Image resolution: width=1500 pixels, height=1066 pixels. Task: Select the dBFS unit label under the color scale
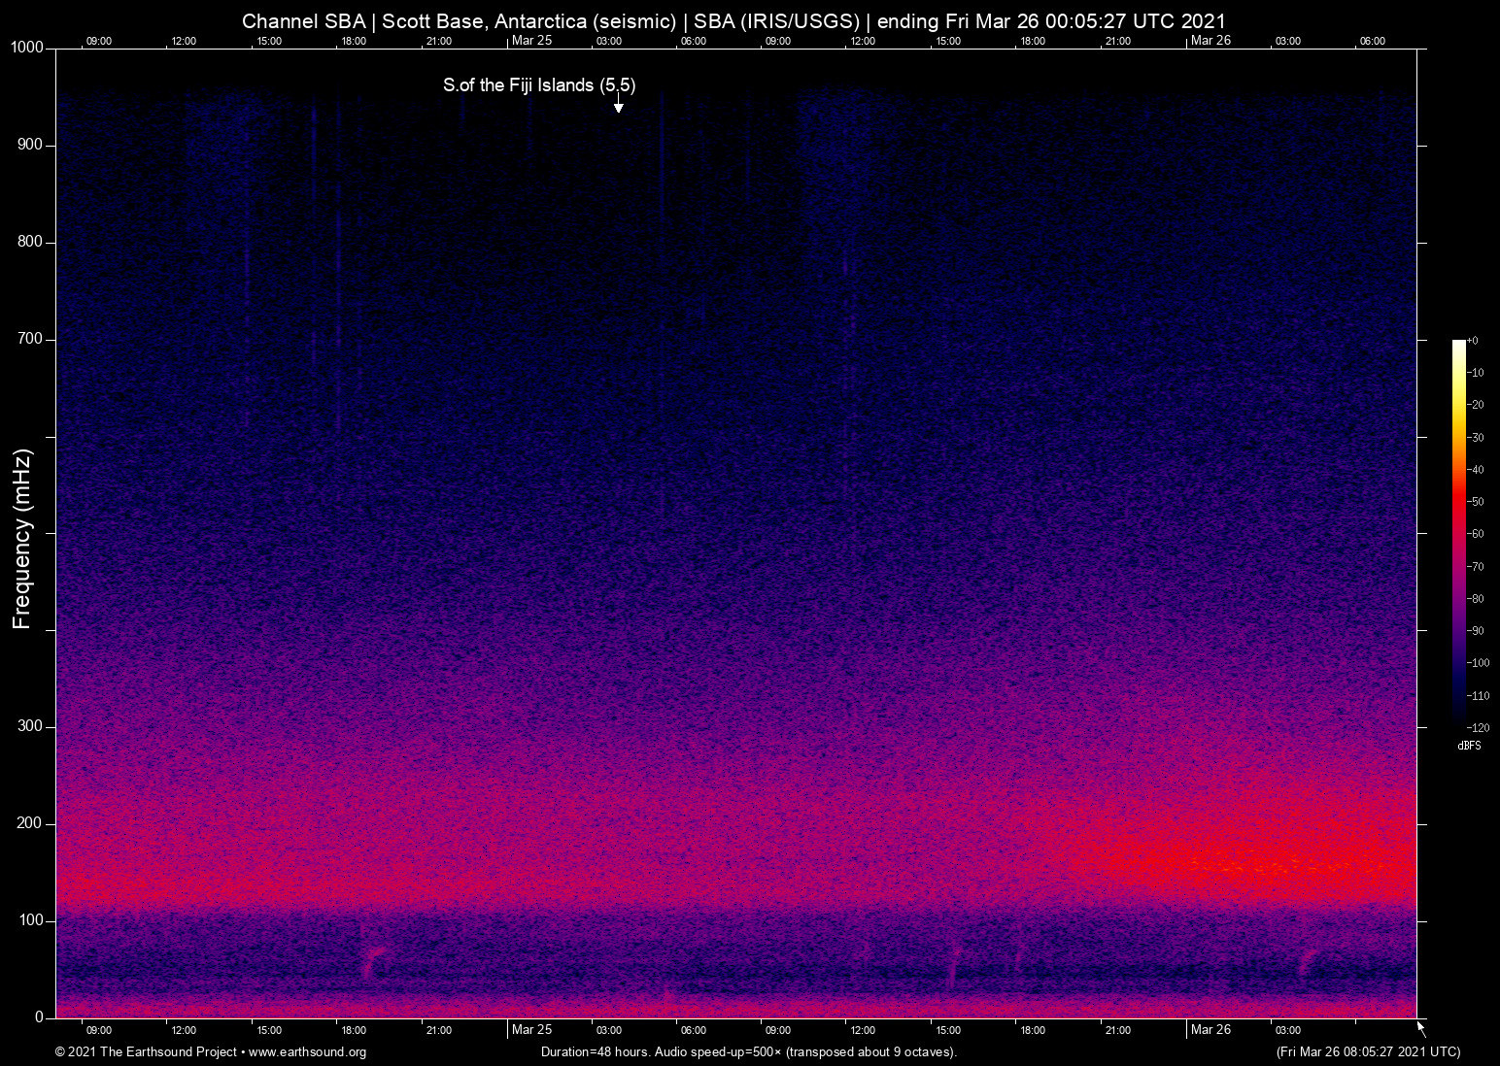1469,746
